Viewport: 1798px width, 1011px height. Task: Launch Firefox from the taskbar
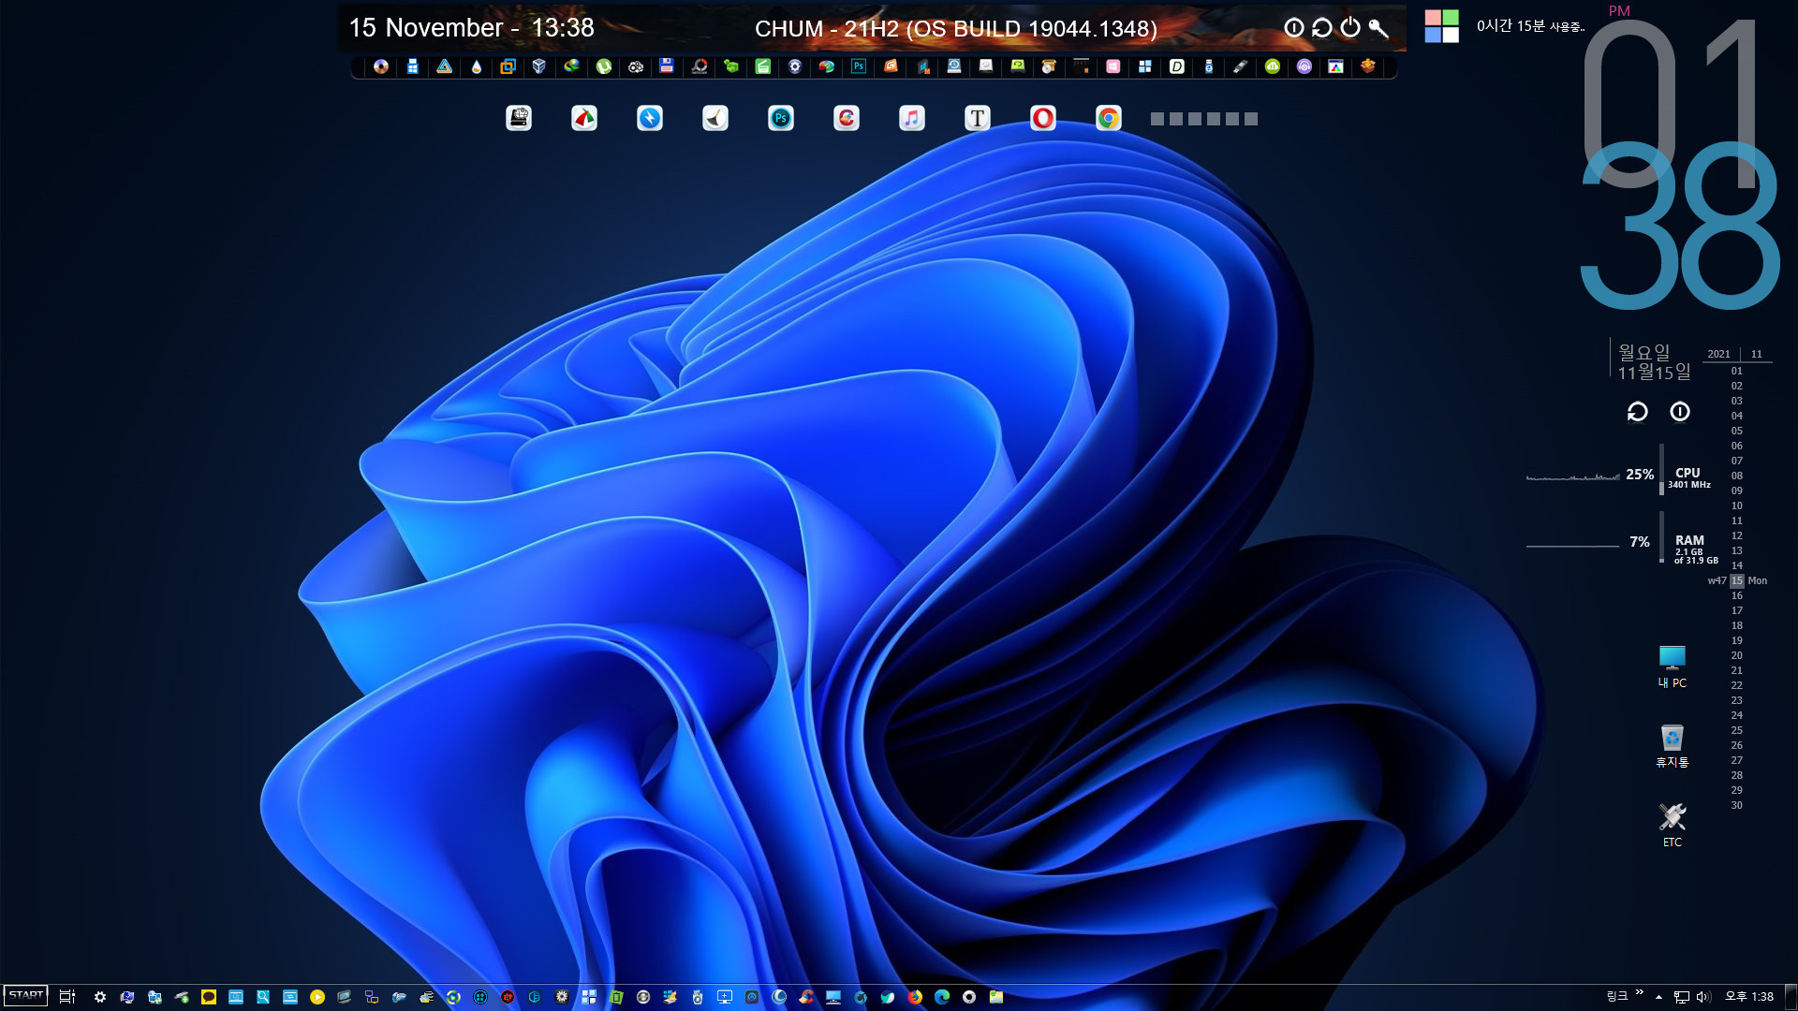click(x=914, y=997)
